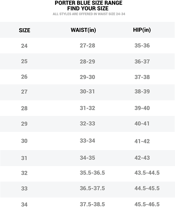Select size 29 in the table

[24, 124]
